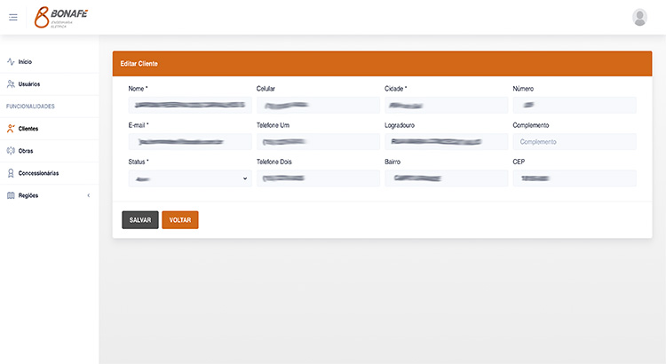Click the Editar Cliente header title
The height and width of the screenshot is (364, 666).
[139, 64]
